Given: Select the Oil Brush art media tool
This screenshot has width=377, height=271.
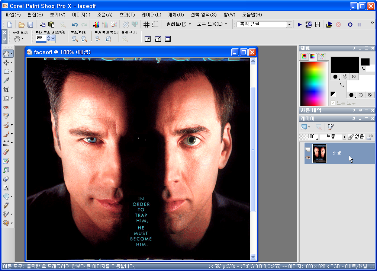Looking at the screenshot, I should coord(6,223).
